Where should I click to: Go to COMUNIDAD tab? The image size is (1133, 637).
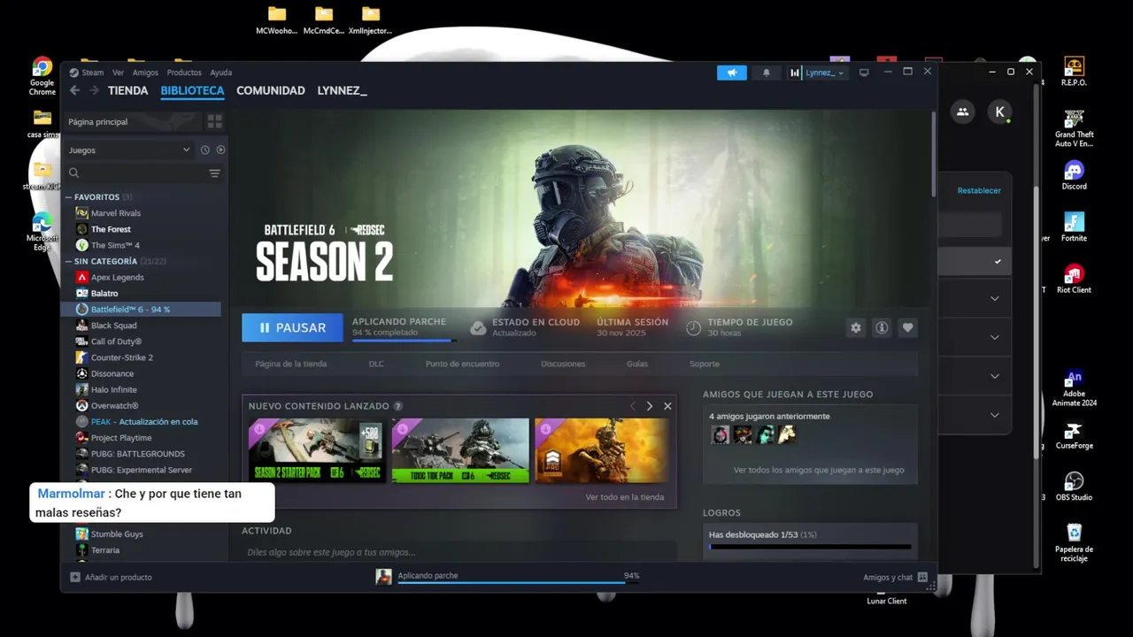click(271, 90)
